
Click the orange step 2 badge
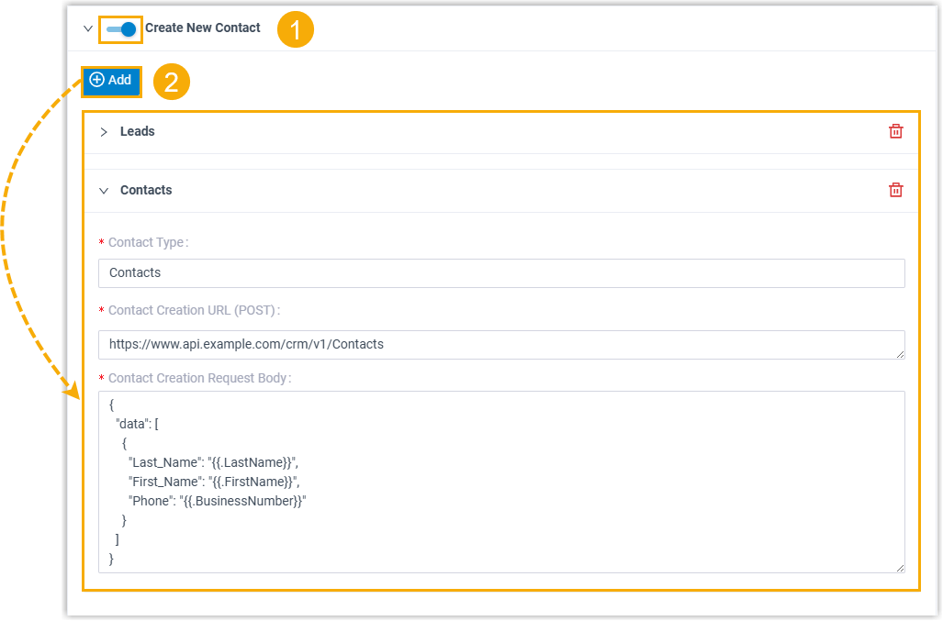171,81
